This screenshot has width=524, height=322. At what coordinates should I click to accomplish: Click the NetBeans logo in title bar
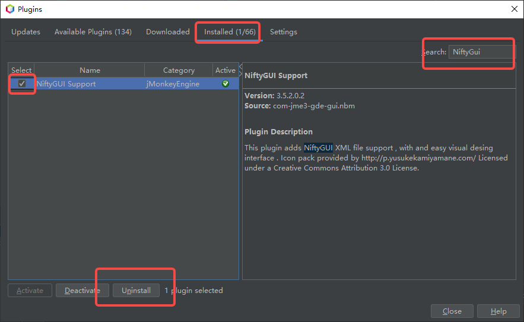point(10,9)
